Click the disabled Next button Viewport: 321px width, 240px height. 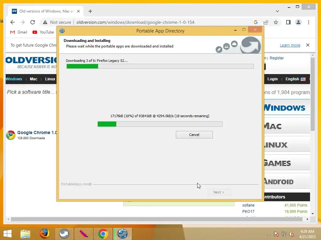click(x=219, y=192)
